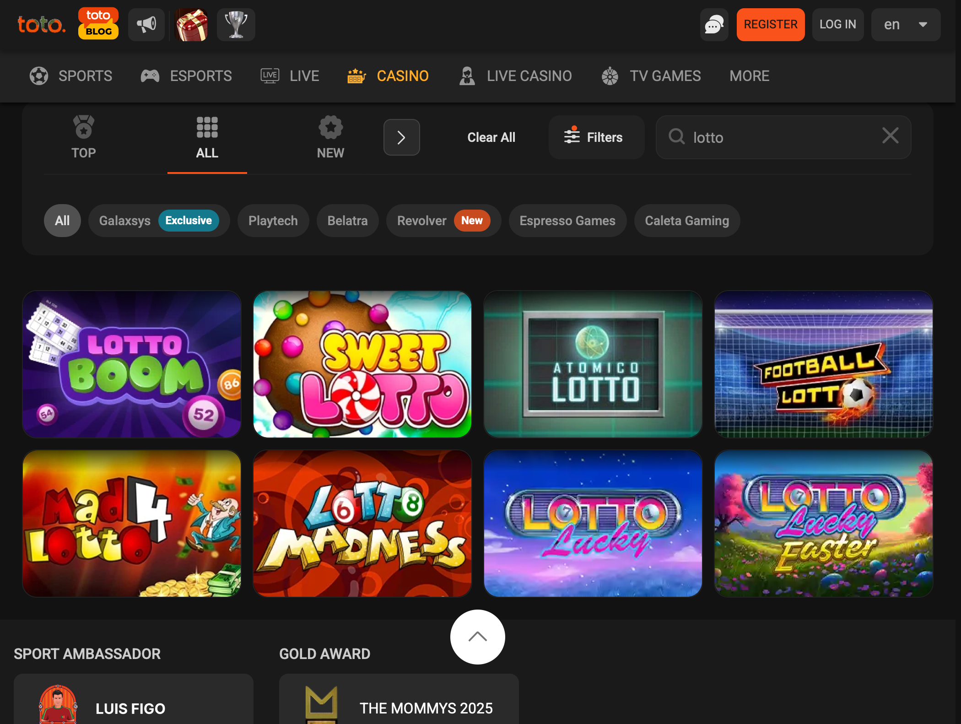
Task: Open the toto blog icon
Action: [x=98, y=24]
